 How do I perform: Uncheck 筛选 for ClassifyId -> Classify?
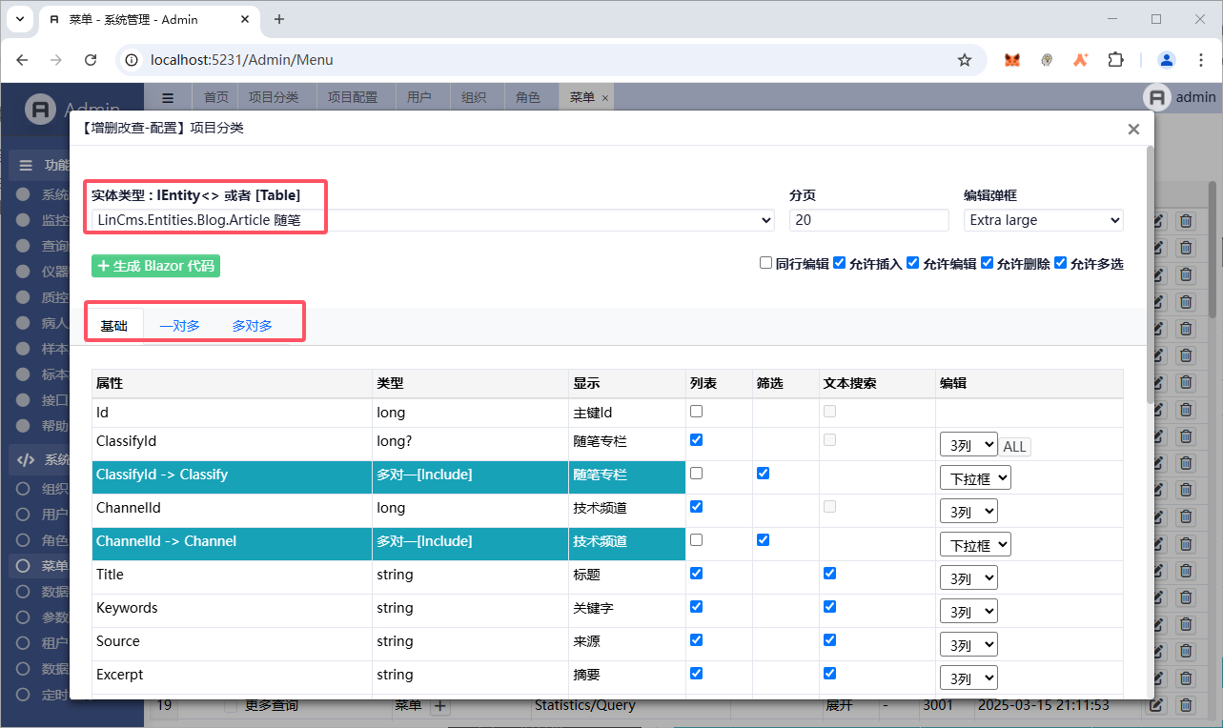763,474
